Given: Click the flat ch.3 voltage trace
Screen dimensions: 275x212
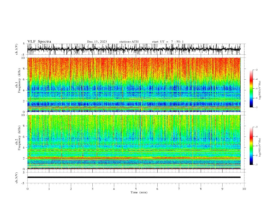Looking at the screenshot, I should coord(134,177).
